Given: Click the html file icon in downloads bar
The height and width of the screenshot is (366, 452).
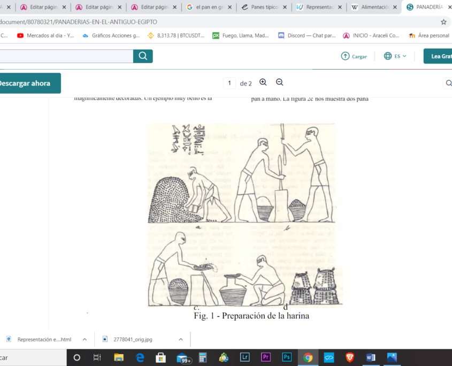Looking at the screenshot, I should point(9,339).
